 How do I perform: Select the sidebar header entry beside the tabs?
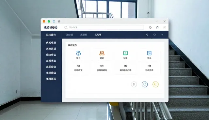tap(51, 35)
